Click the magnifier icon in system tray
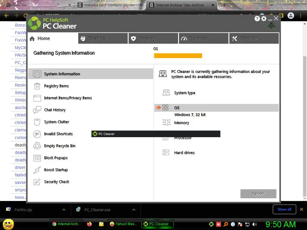The width and height of the screenshot is (307, 230). (226, 224)
